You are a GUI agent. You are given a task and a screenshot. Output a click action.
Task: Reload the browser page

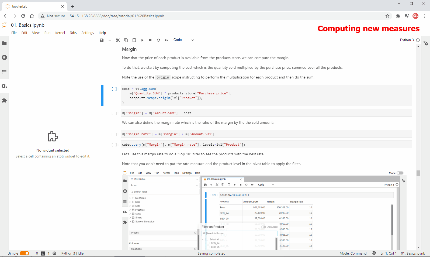pyautogui.click(x=23, y=16)
